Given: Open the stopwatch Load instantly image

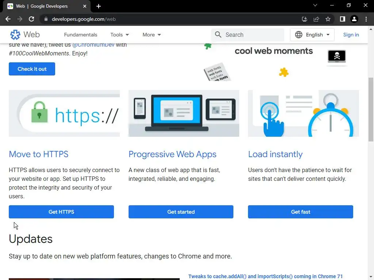Looking at the screenshot, I should [x=304, y=113].
